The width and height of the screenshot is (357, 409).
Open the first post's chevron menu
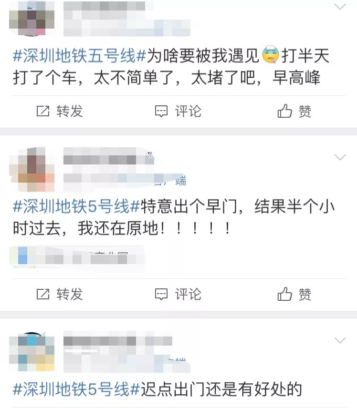340,7
